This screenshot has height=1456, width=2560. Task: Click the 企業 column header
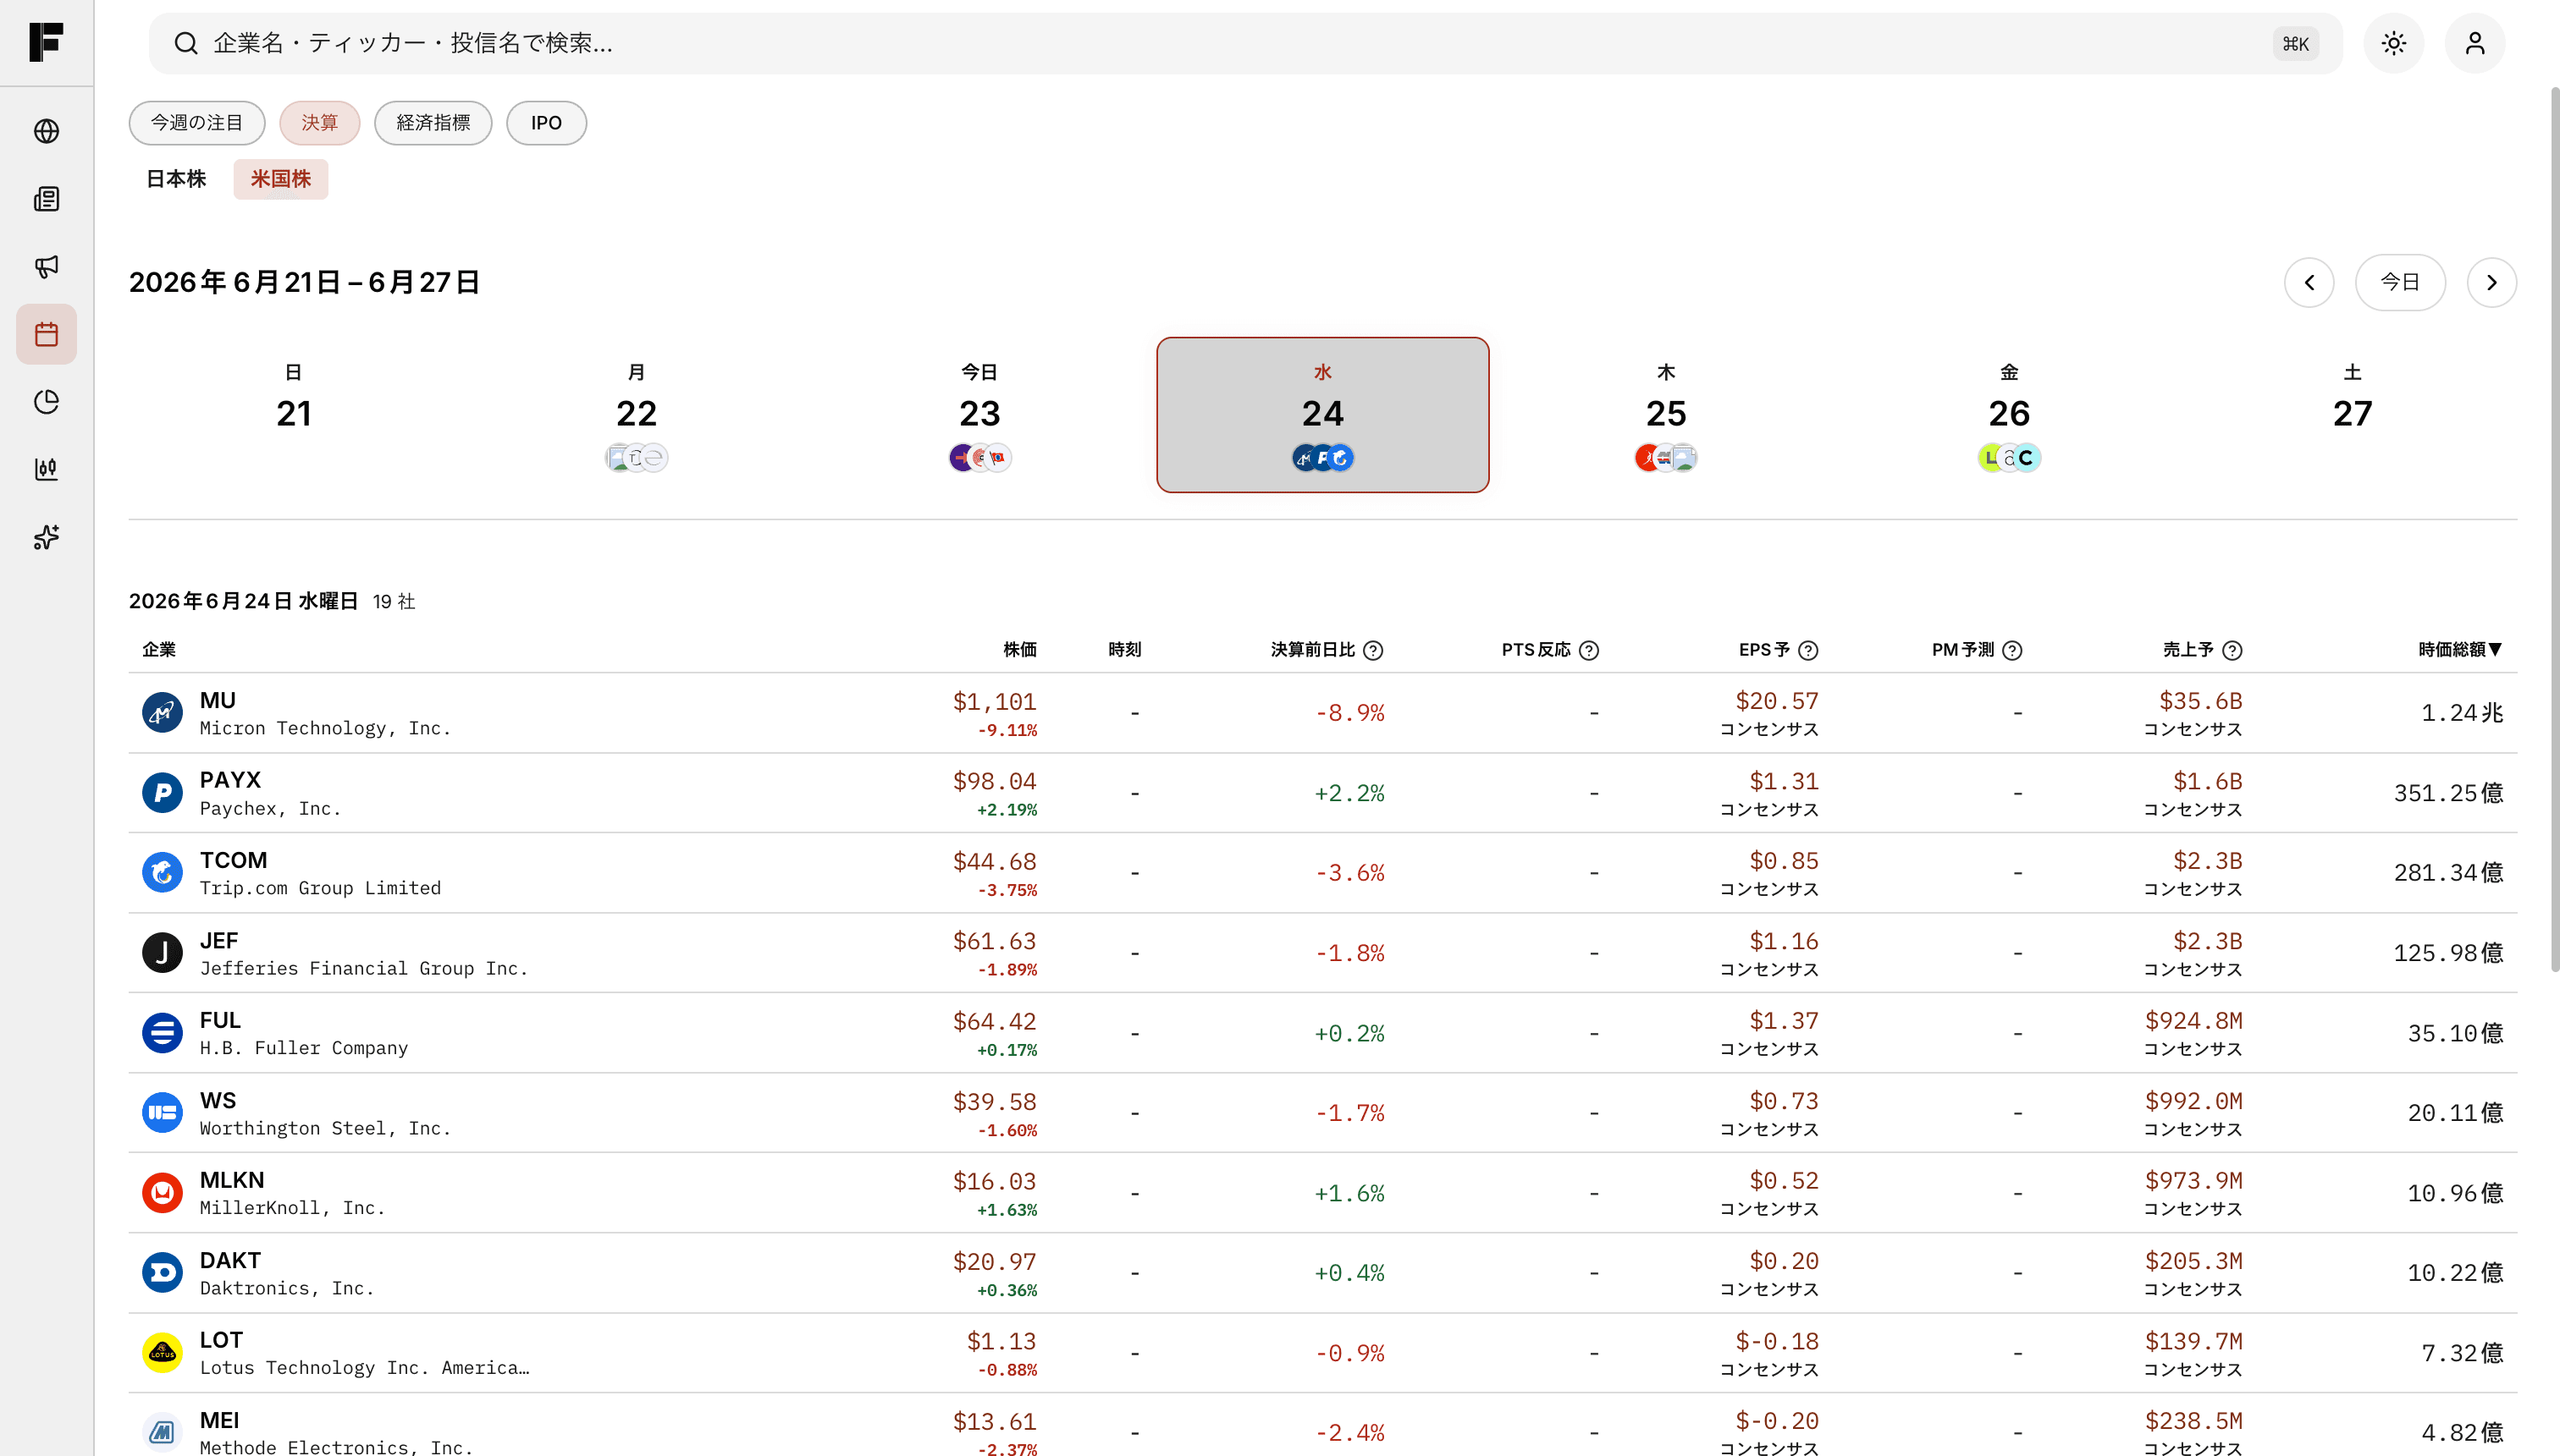159,650
